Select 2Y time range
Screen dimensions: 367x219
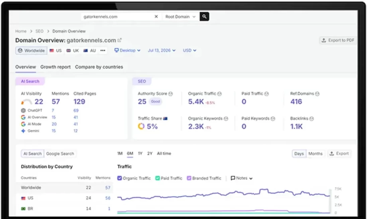tap(150, 154)
